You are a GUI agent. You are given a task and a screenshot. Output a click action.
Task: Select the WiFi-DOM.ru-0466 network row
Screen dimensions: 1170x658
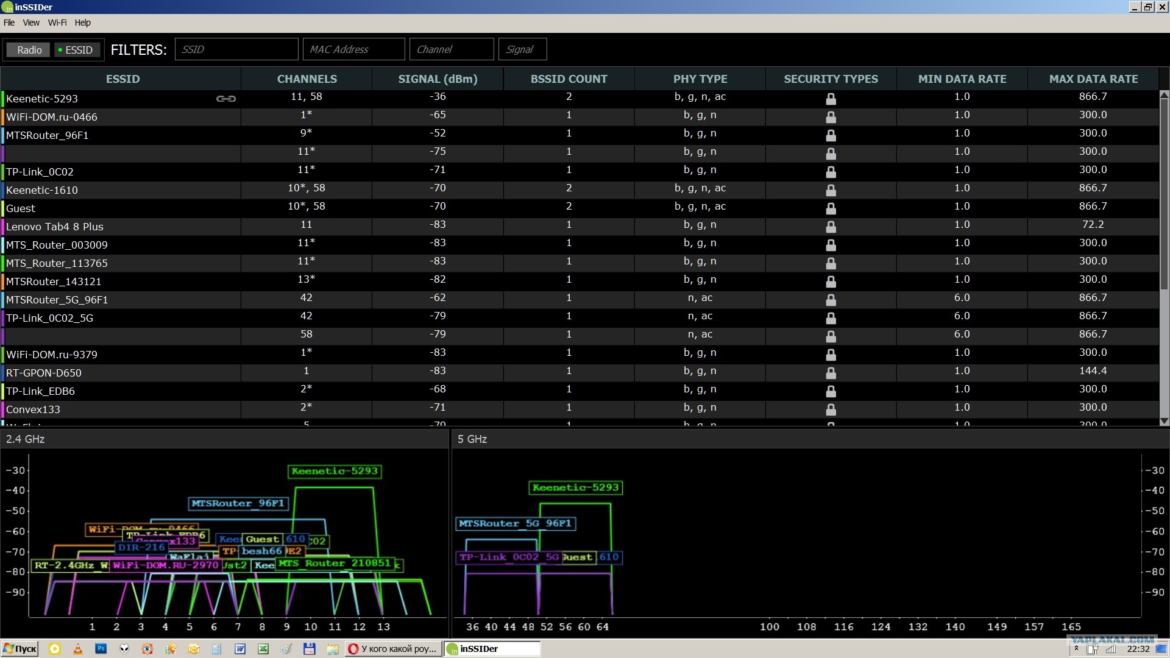pos(580,117)
